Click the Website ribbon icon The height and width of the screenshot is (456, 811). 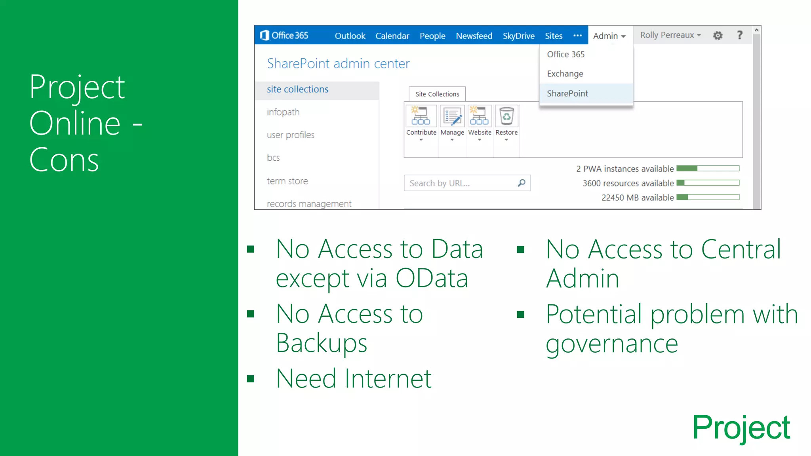coord(480,116)
